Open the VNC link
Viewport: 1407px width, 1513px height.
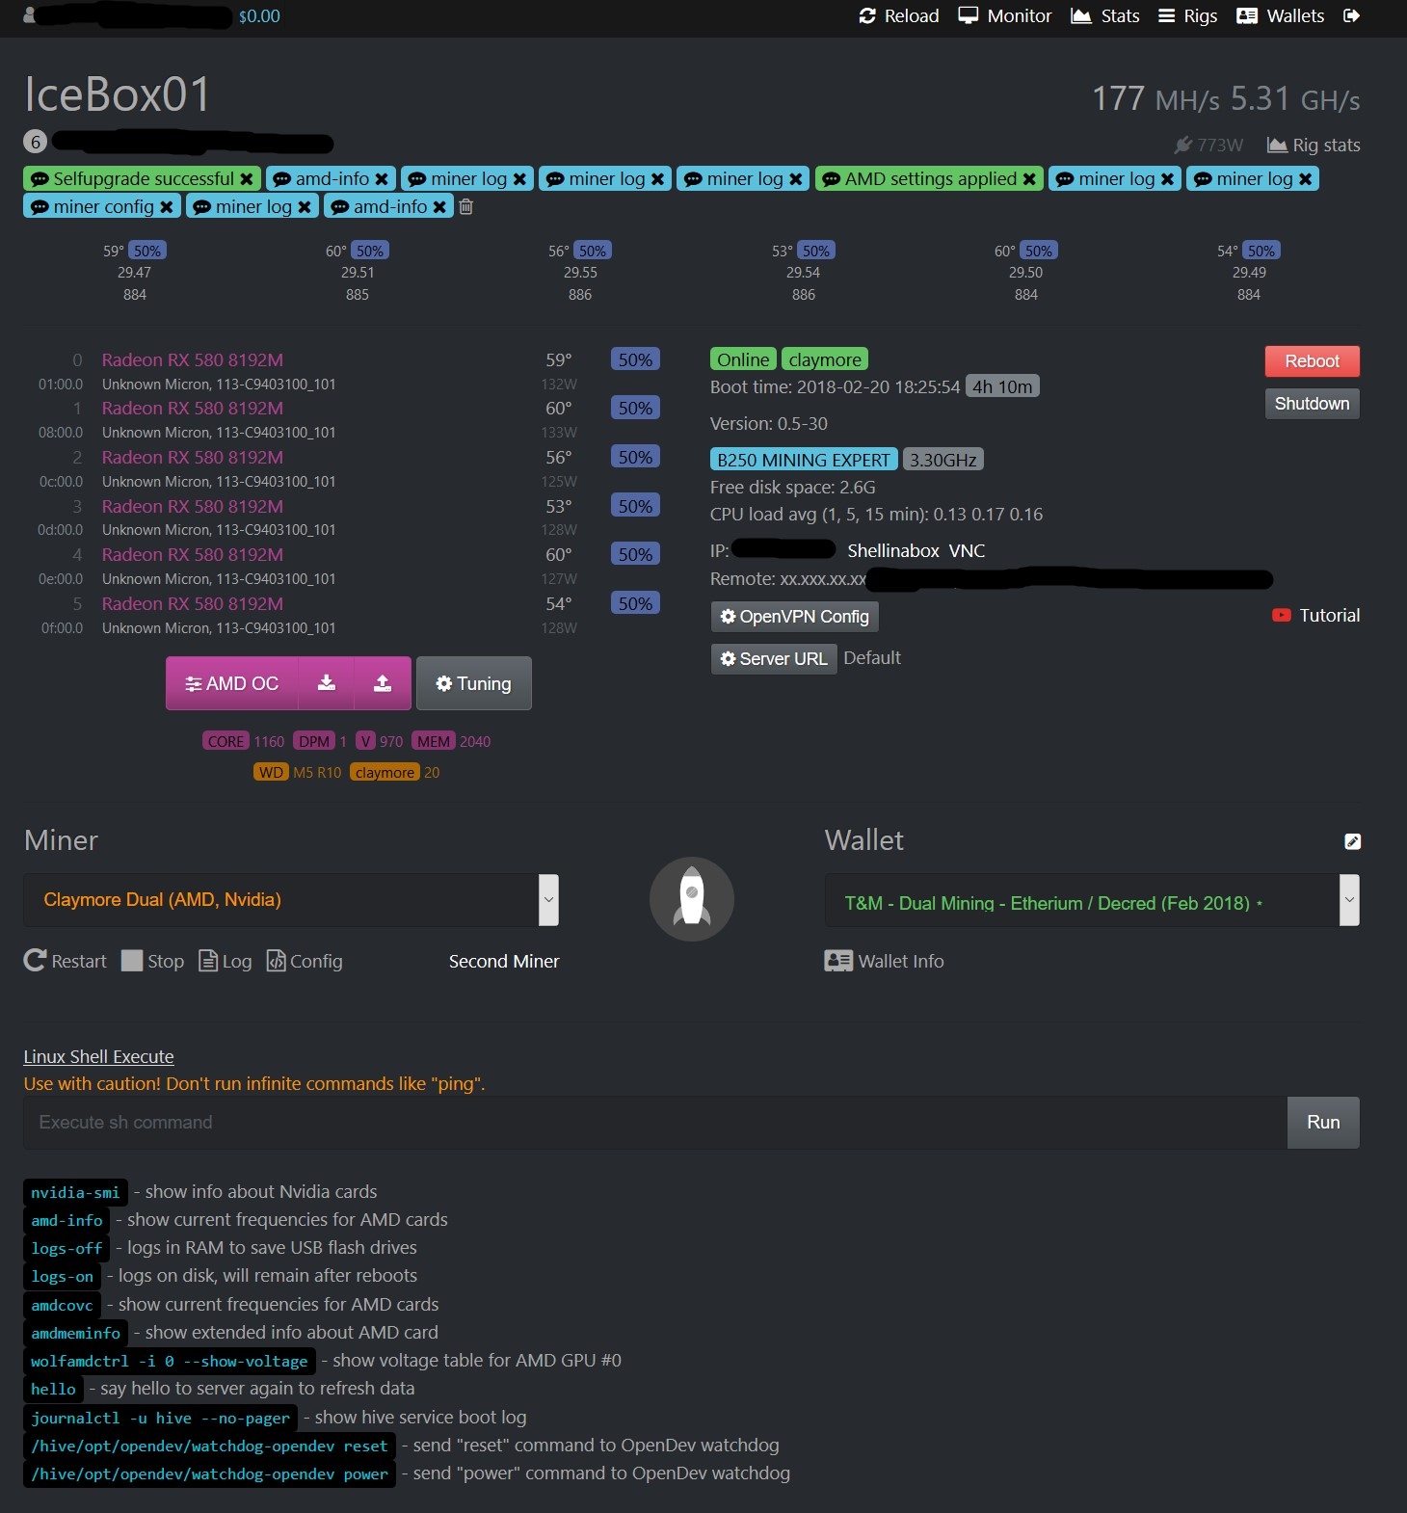[x=967, y=550]
